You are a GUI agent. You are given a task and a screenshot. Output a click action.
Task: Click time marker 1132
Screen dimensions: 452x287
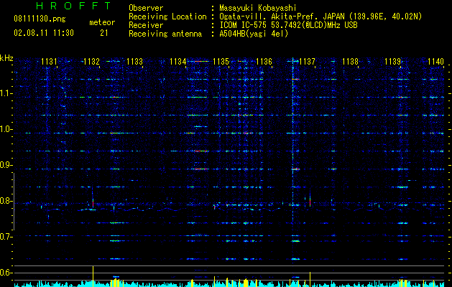tap(92, 62)
